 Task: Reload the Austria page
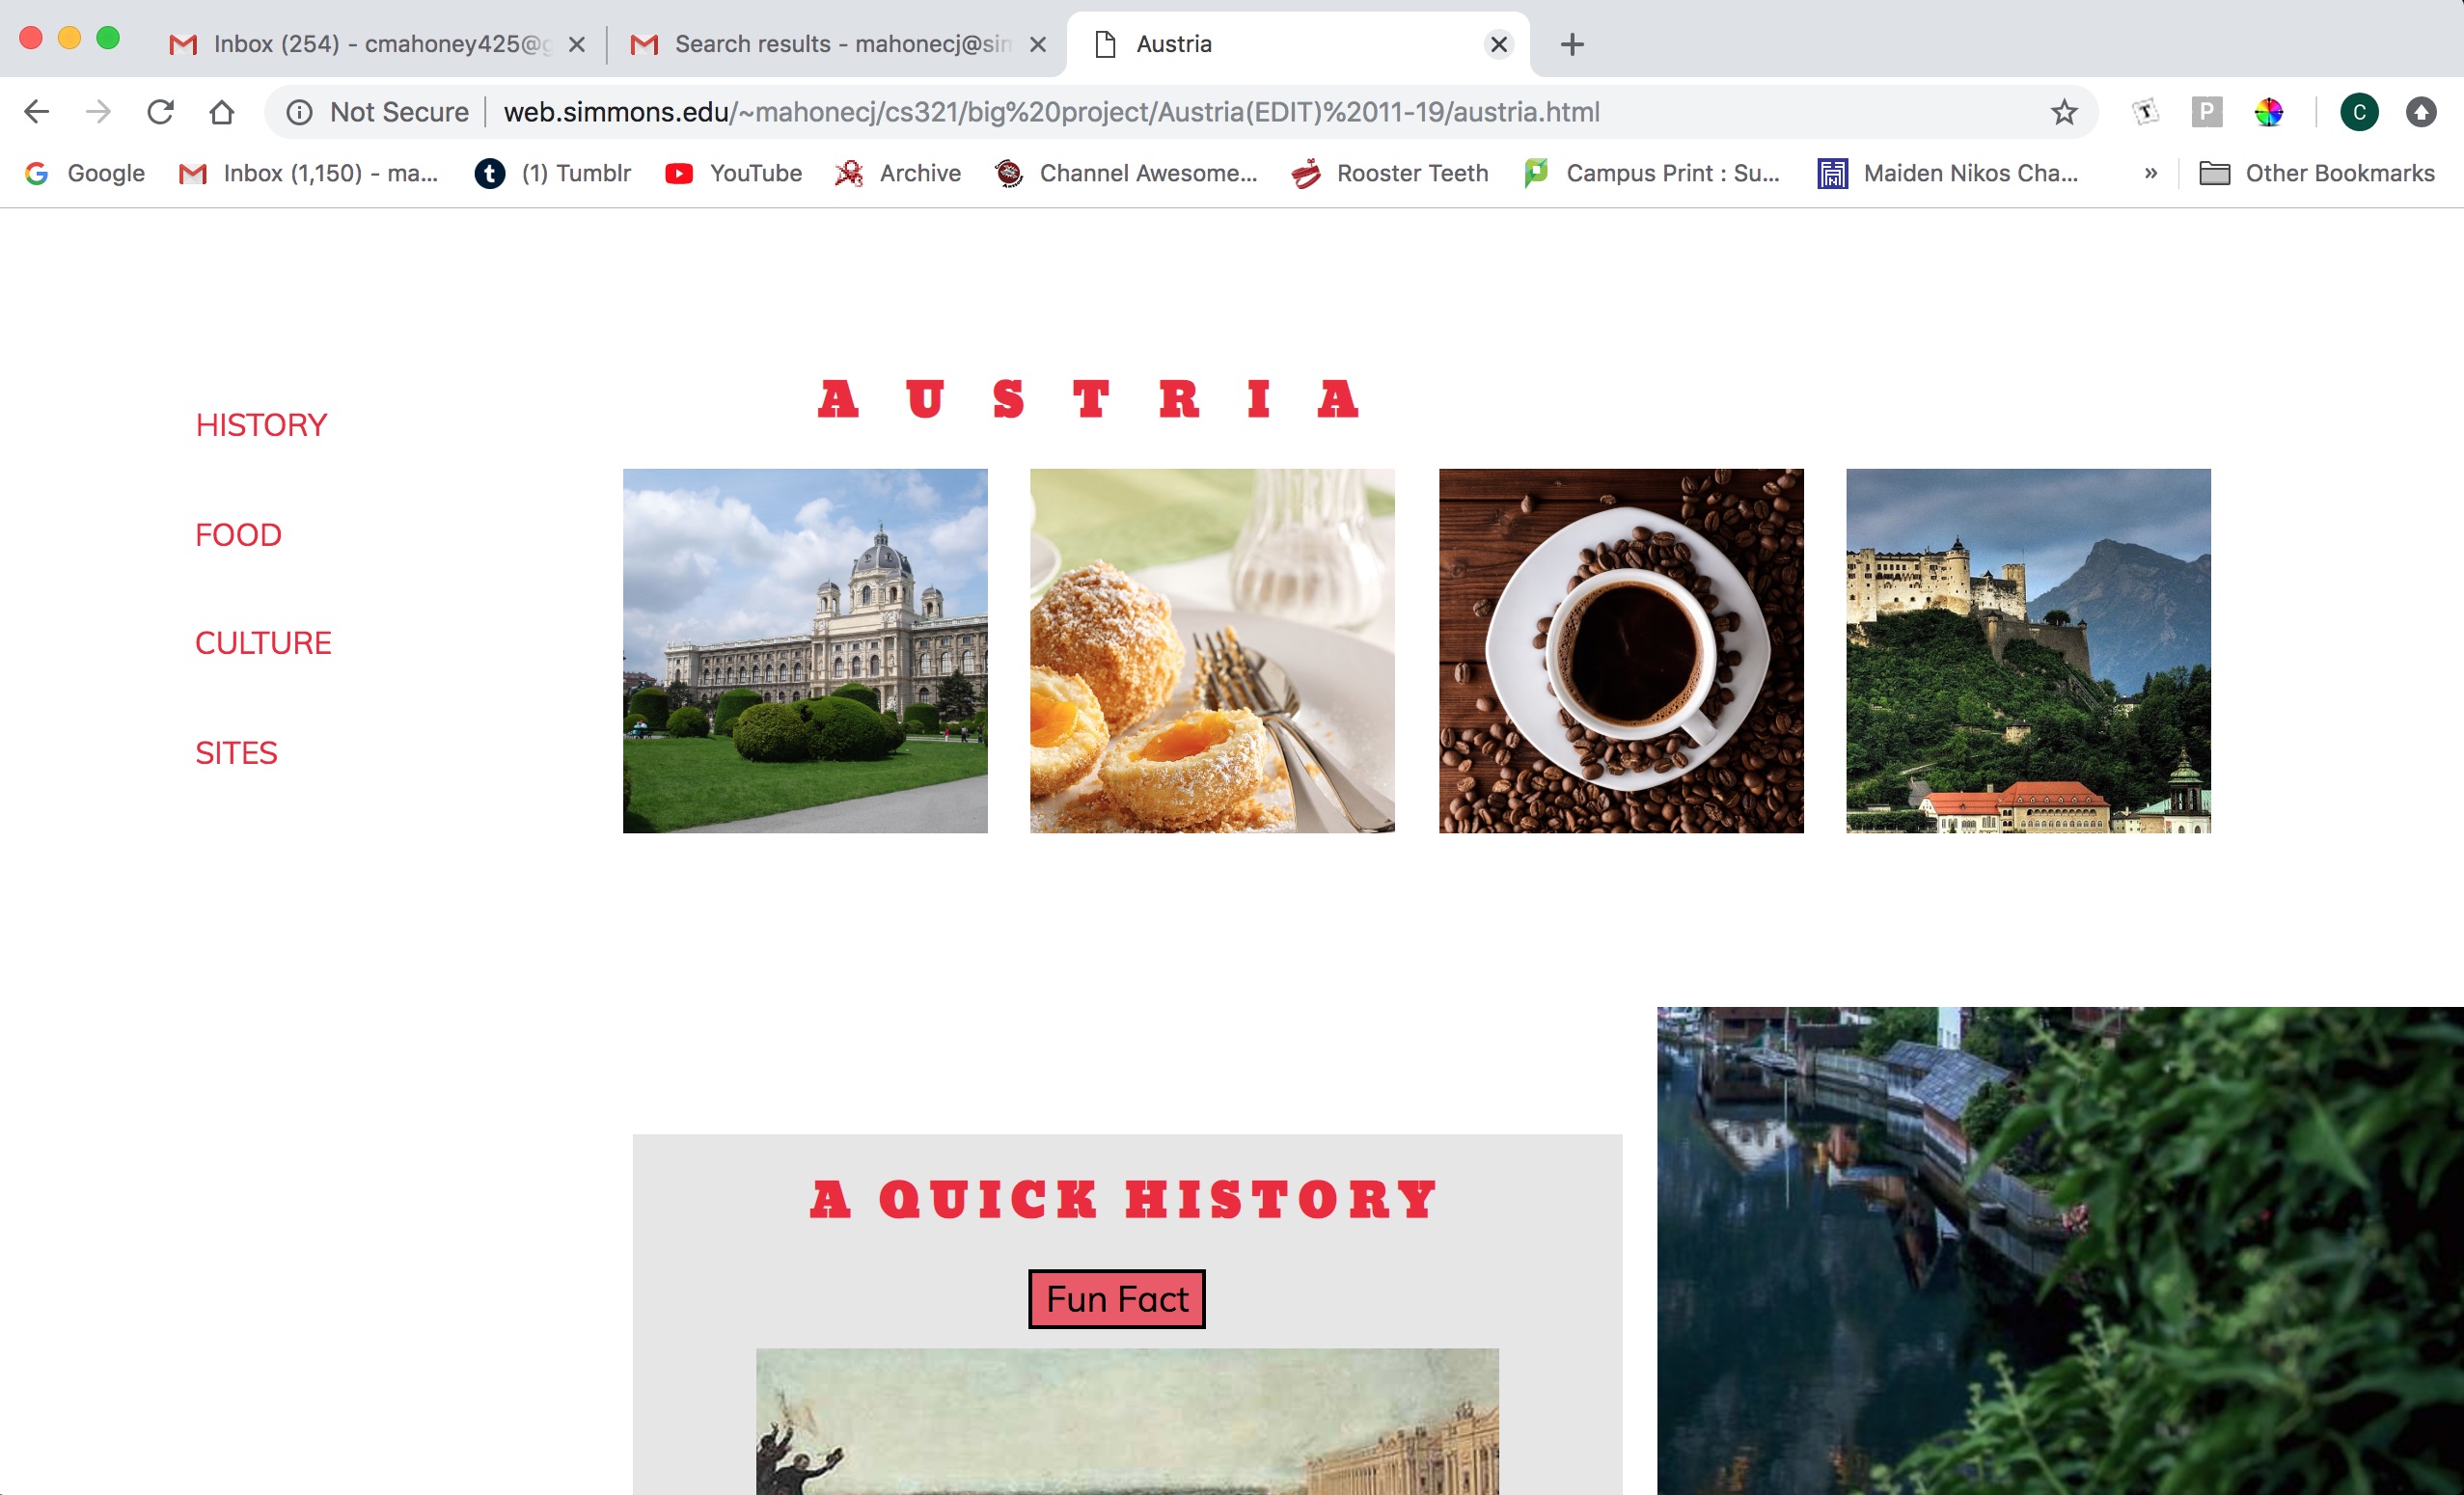(x=160, y=112)
